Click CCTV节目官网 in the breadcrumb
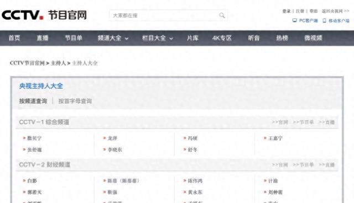The width and height of the screenshot is (354, 203). [x=27, y=63]
